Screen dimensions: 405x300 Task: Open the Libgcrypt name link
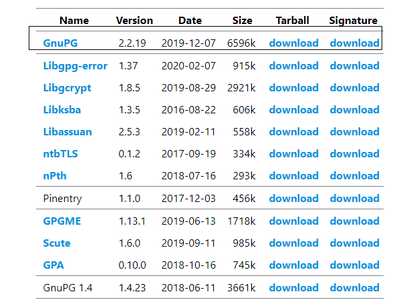pyautogui.click(x=67, y=88)
